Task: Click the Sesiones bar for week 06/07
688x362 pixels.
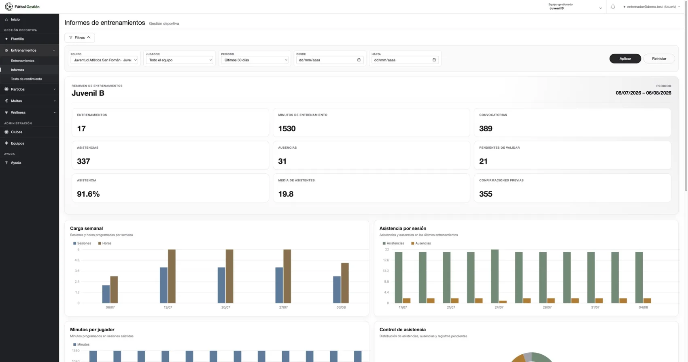Action: 106,294
